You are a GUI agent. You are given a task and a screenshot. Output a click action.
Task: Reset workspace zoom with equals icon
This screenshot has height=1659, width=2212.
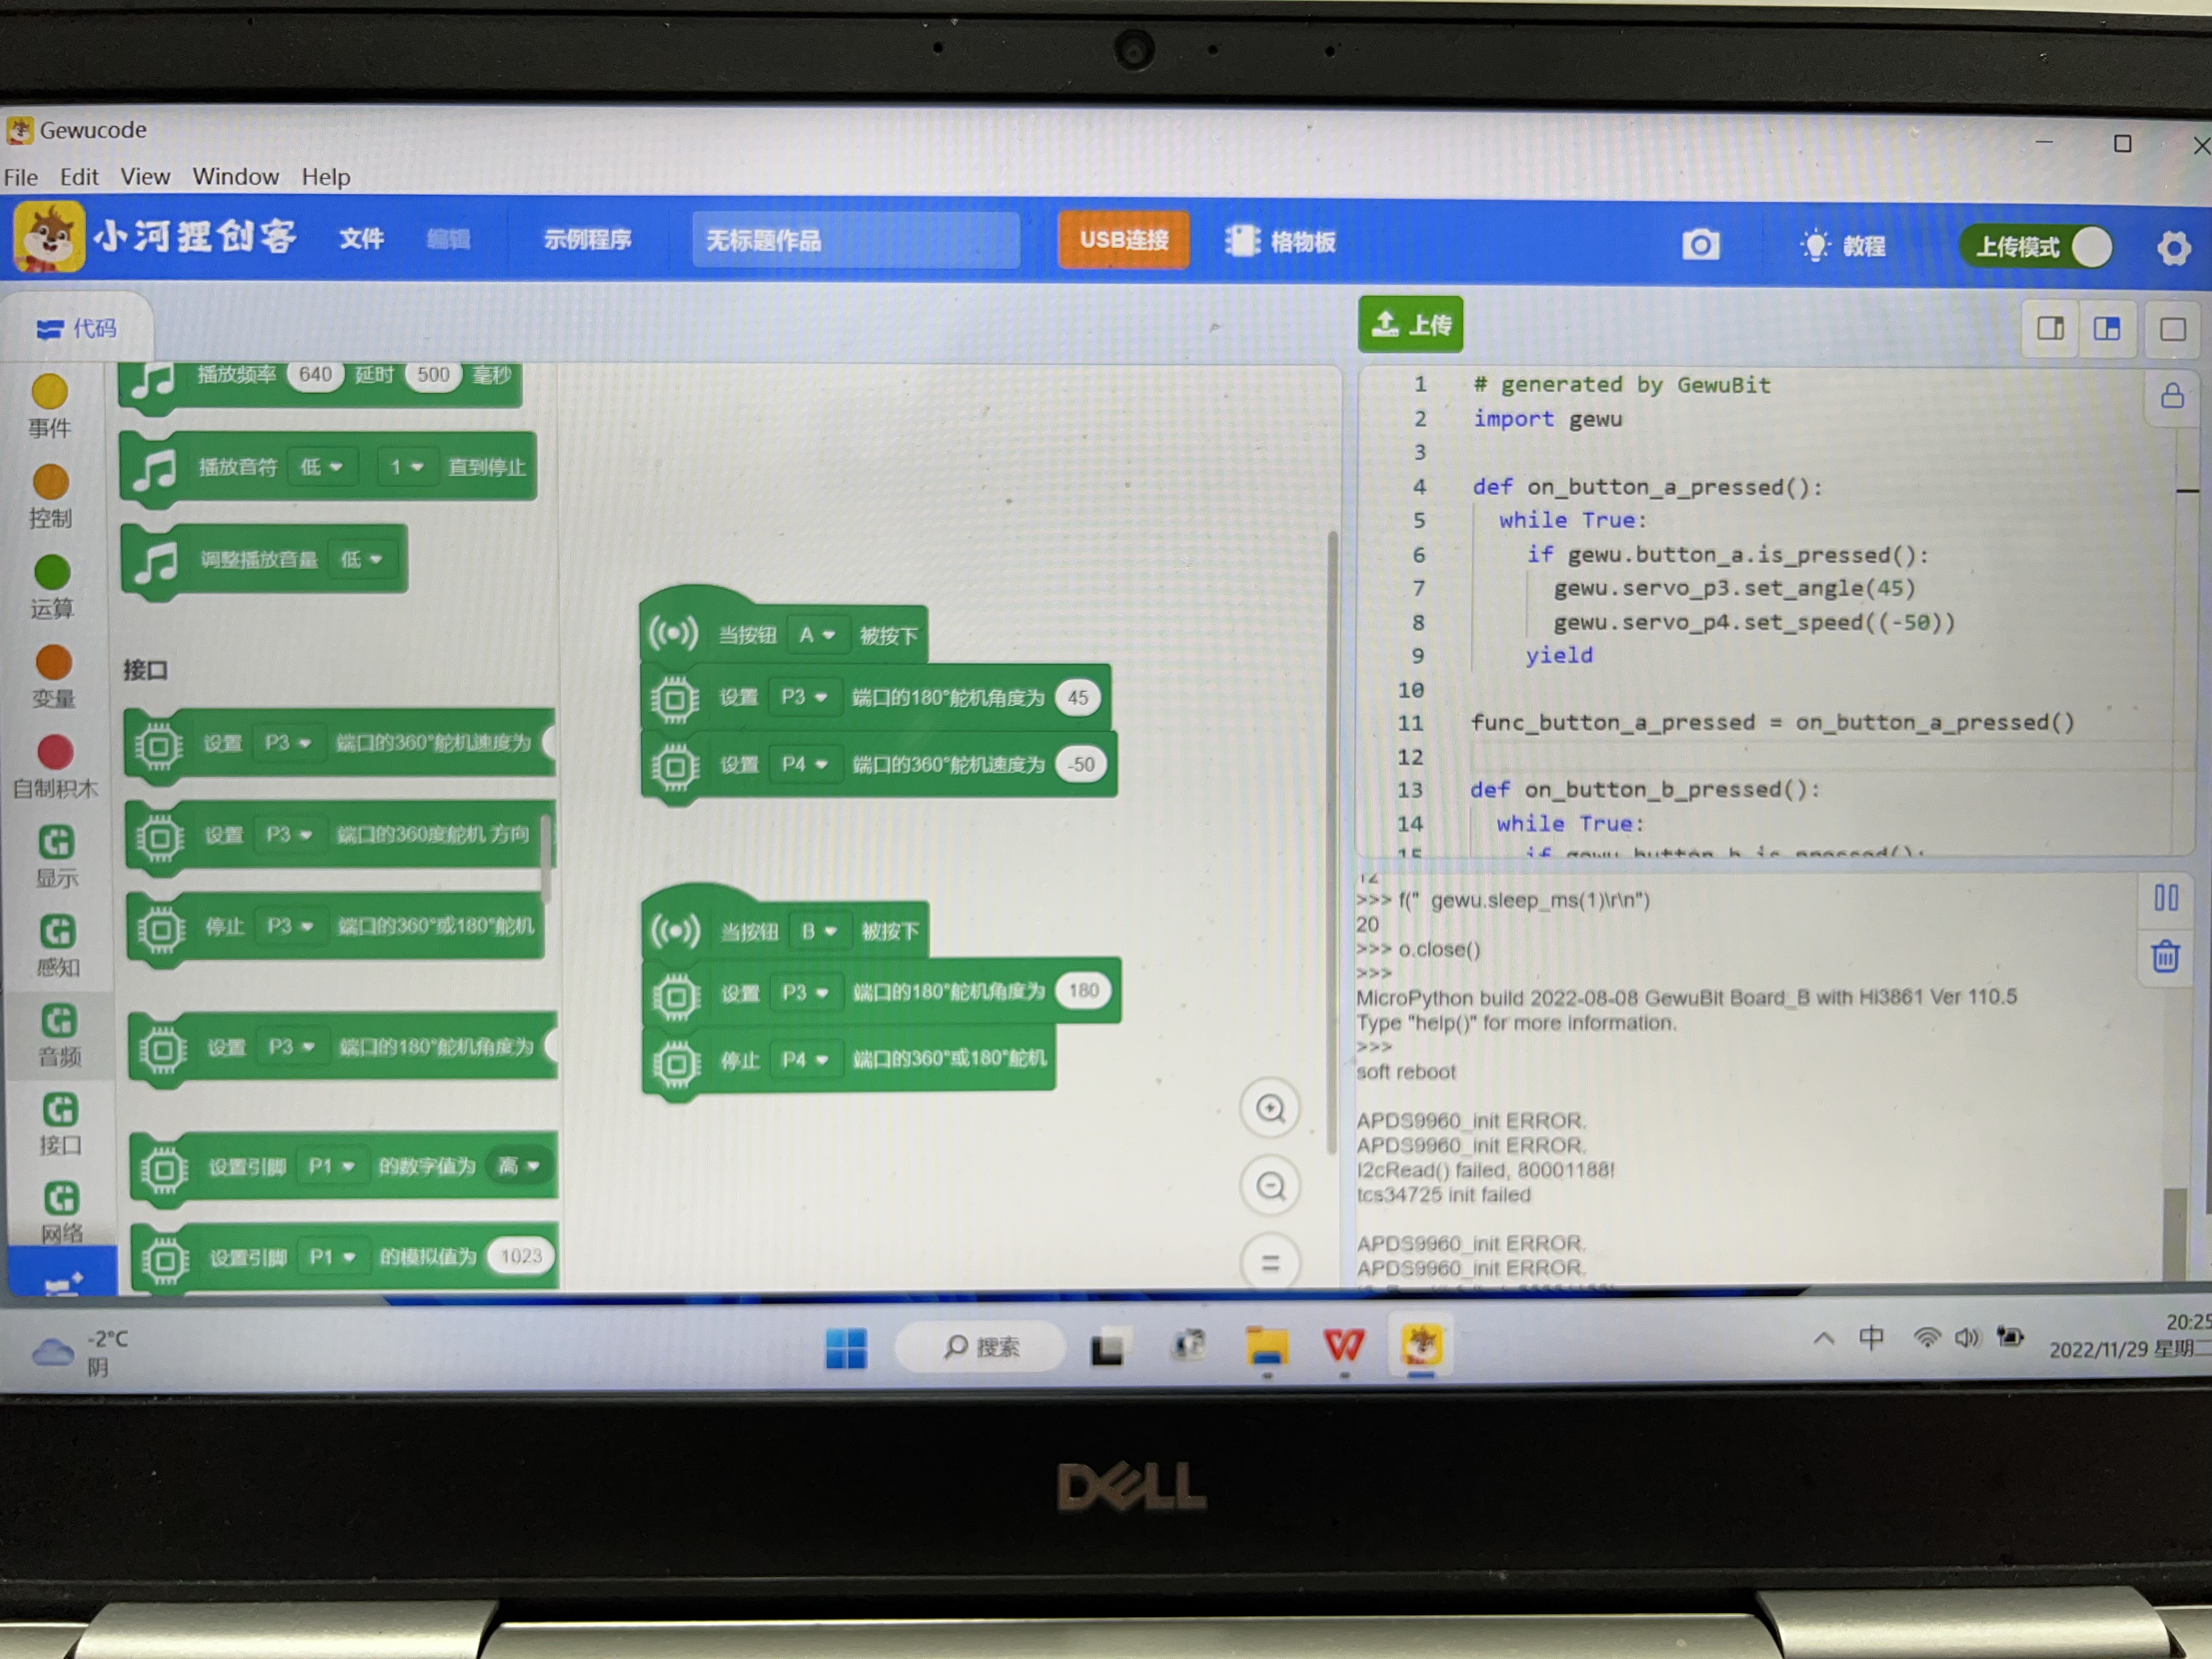tap(1270, 1262)
